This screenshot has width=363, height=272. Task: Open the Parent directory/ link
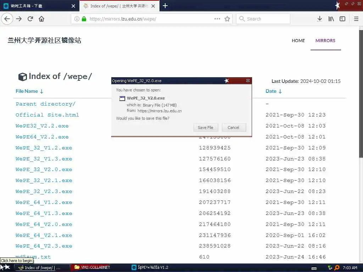45,104
